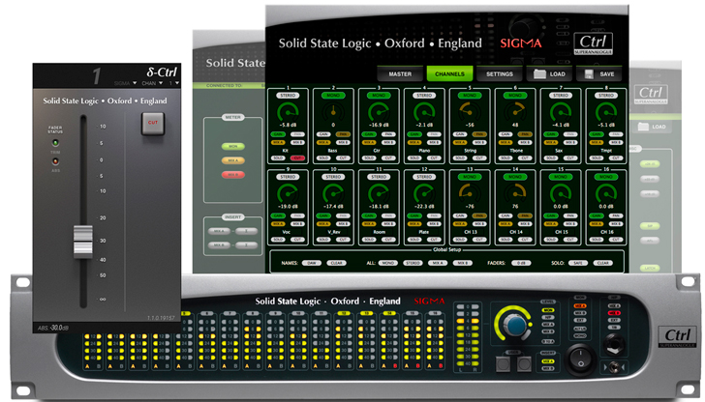705x402 pixels.
Task: Toggle PAN mode on CH 16
Action: click(616, 215)
